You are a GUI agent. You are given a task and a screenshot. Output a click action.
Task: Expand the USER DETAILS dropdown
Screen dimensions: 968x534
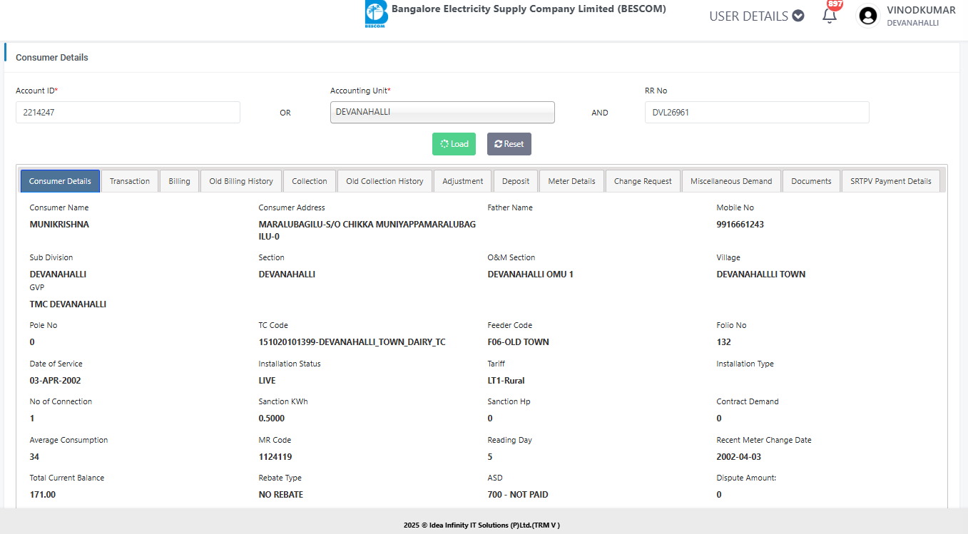756,16
